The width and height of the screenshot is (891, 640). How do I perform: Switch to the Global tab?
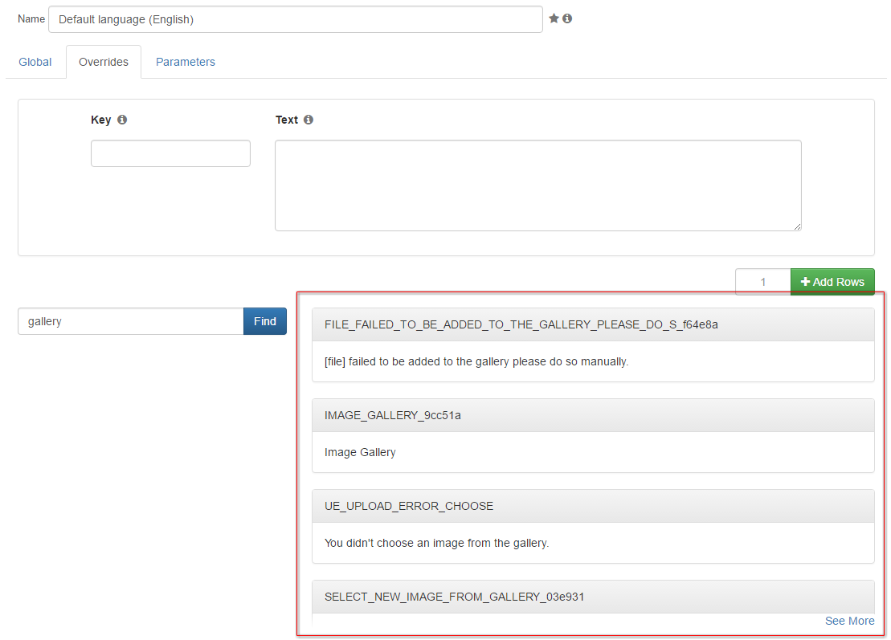[x=35, y=62]
